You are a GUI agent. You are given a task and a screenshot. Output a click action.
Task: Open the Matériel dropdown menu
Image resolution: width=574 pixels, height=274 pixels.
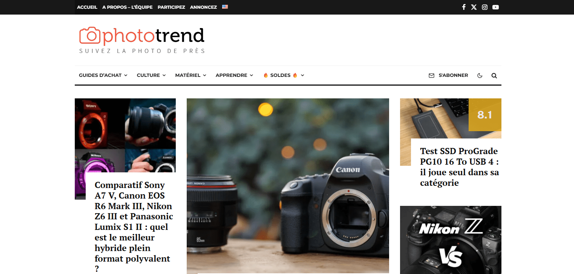click(191, 75)
